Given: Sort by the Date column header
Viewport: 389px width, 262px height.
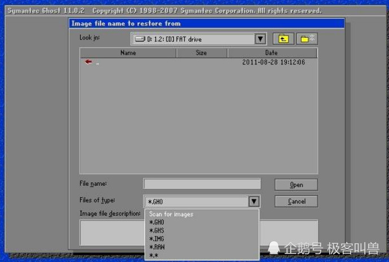Looking at the screenshot, I should coord(272,53).
